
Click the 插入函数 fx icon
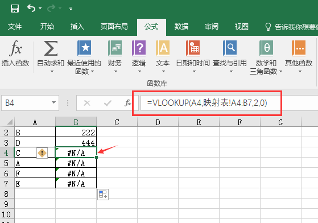tap(15, 48)
